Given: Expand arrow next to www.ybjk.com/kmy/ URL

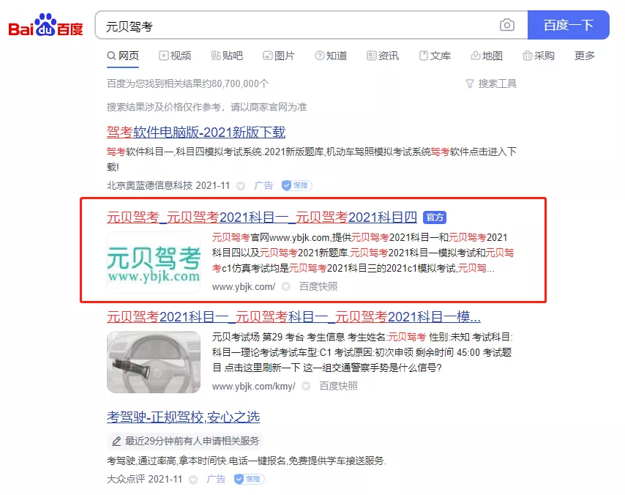Looking at the screenshot, I should pyautogui.click(x=306, y=386).
